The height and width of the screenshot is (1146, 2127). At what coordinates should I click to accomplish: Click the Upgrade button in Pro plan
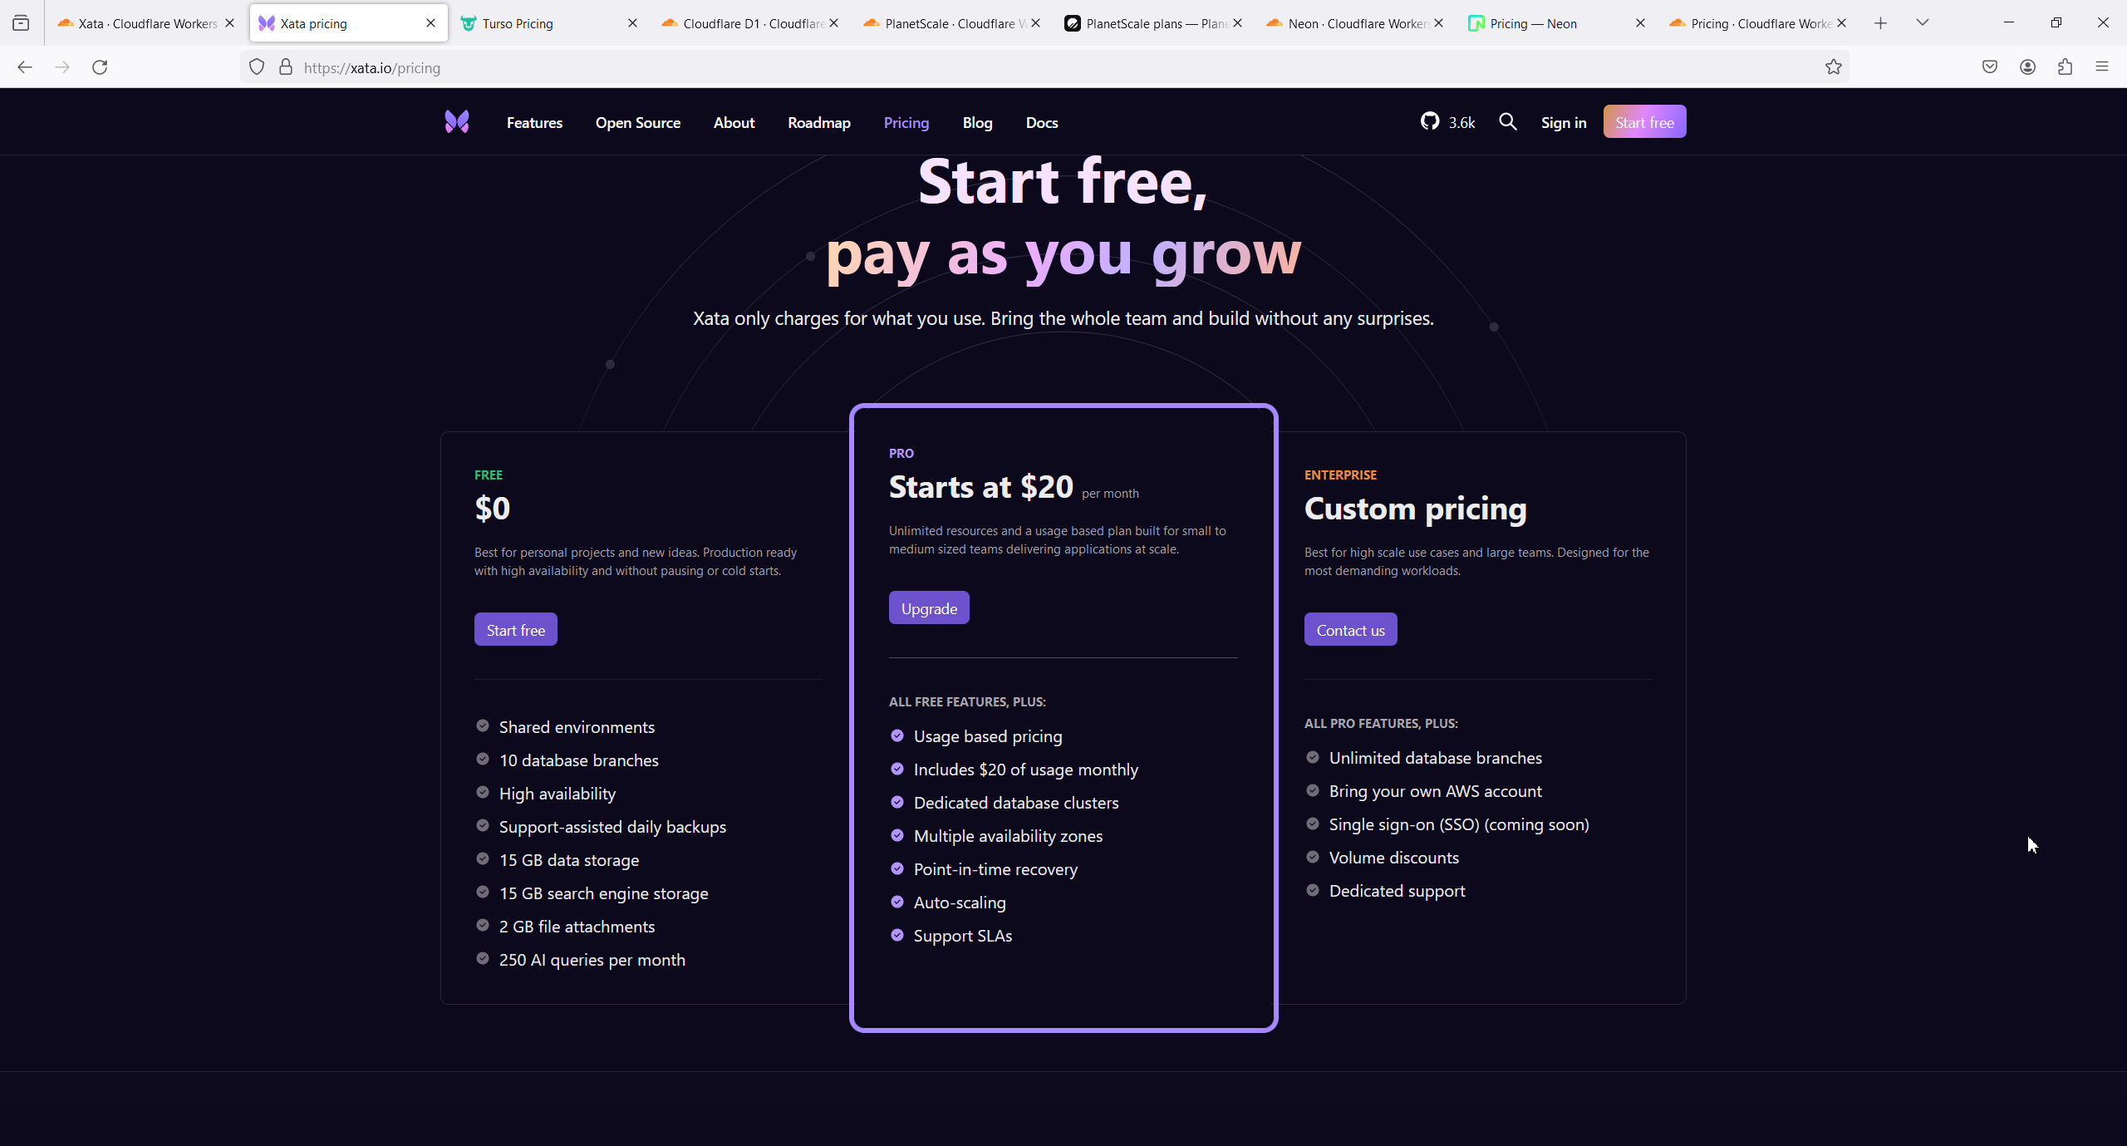tap(929, 608)
